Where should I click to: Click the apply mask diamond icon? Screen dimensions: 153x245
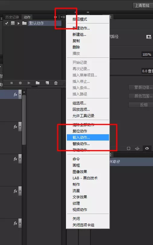(x=137, y=148)
